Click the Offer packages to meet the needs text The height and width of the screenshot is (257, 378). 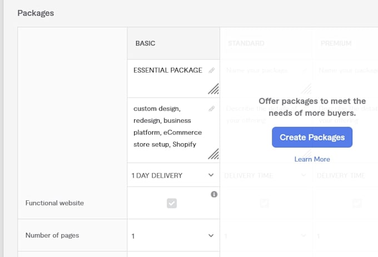[312, 107]
